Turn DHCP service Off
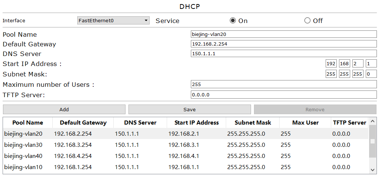378x175 pixels. tap(307, 20)
